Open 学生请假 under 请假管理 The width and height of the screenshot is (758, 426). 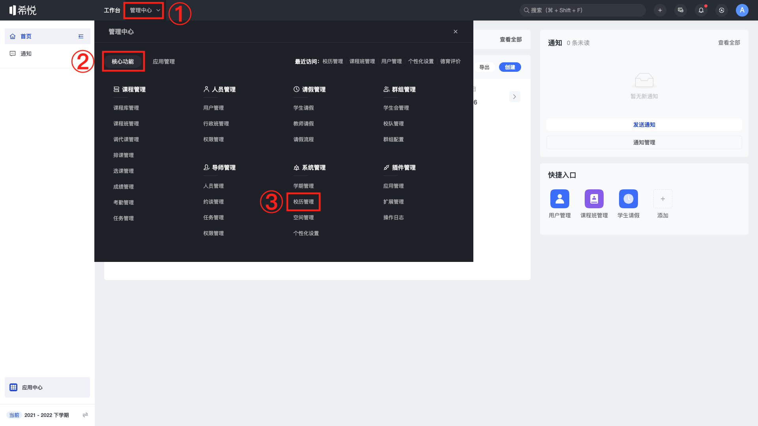[x=304, y=108]
